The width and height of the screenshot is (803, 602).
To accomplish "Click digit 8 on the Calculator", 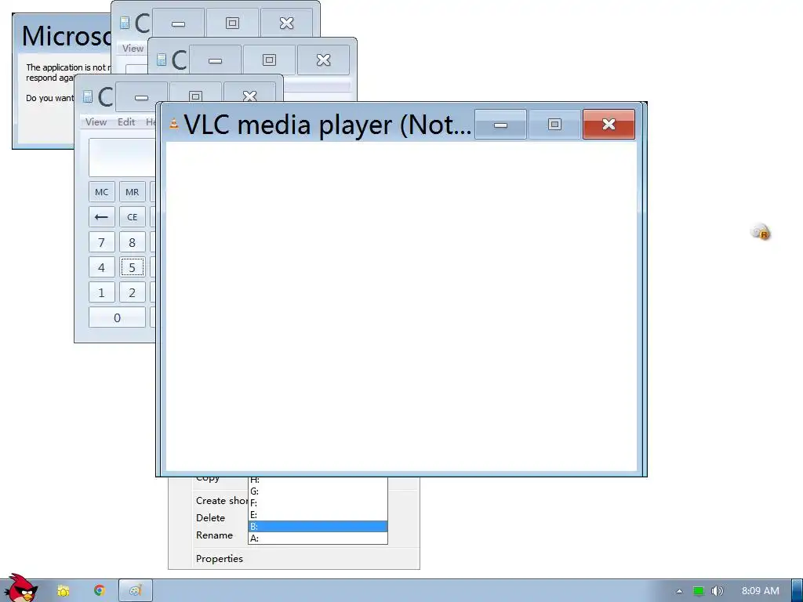I will [132, 242].
